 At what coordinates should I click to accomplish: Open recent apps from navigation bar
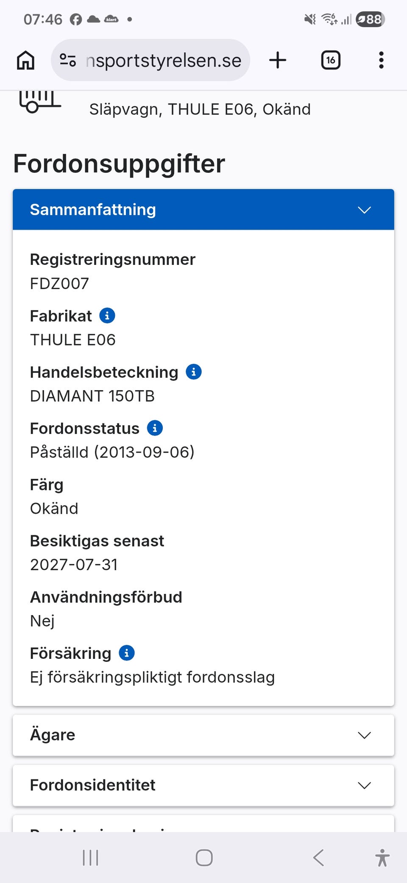(x=90, y=858)
